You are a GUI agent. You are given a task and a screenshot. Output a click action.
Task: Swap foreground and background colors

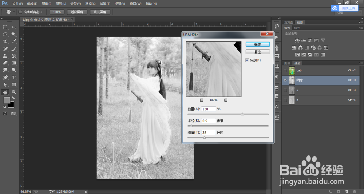click(x=13, y=98)
